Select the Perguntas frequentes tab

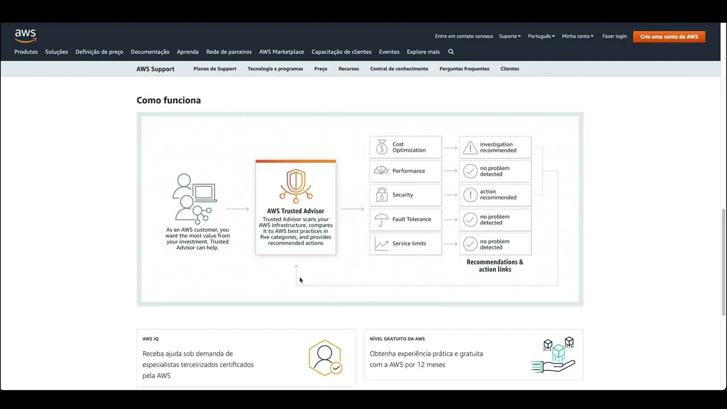464,69
